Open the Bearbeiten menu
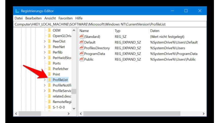The width and height of the screenshot is (219, 123). click(x=33, y=18)
